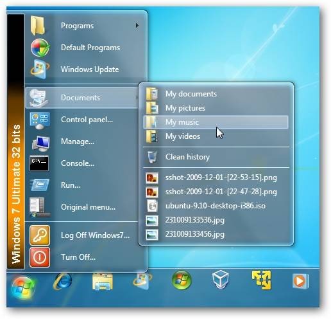Click the Run dialog icon
Viewport: 331px width, 319px height.
(40, 185)
